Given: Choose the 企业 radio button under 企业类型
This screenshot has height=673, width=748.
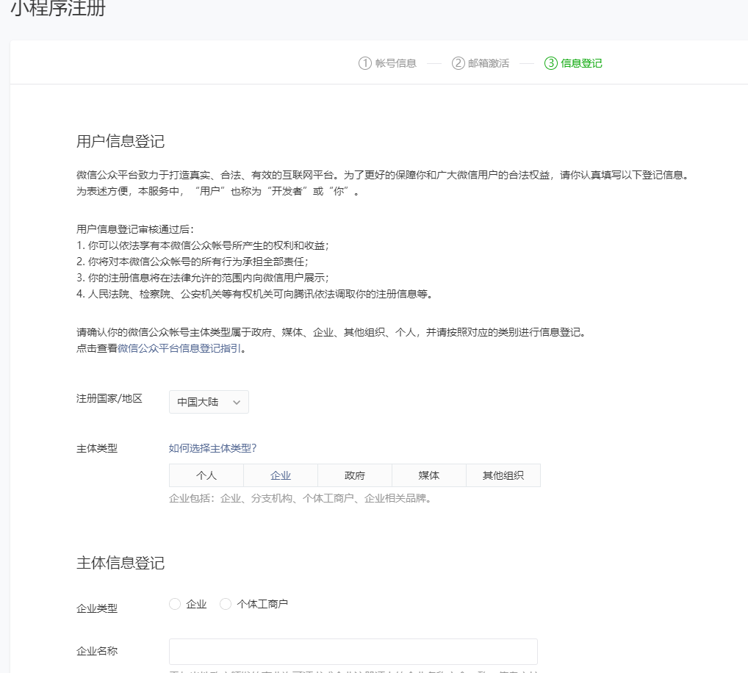Looking at the screenshot, I should click(175, 604).
